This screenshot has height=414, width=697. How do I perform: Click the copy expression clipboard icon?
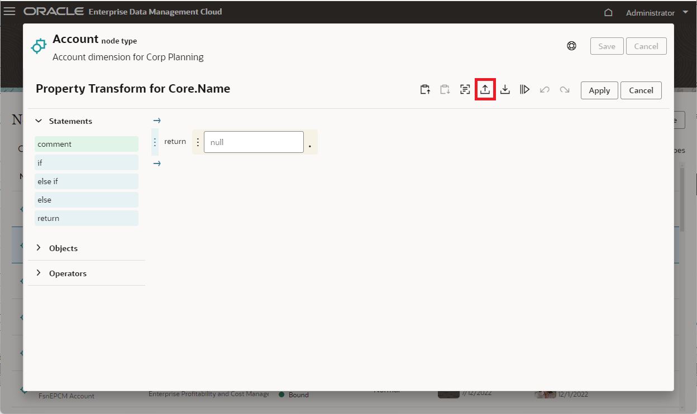(425, 89)
